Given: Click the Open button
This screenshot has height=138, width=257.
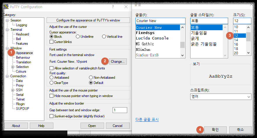Looking at the screenshot, I should [92, 126].
